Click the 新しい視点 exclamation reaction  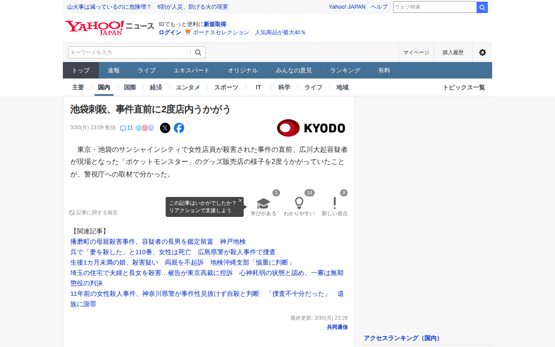point(335,206)
